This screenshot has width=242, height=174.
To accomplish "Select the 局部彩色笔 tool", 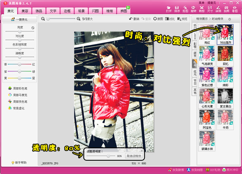I will click(x=18, y=88).
